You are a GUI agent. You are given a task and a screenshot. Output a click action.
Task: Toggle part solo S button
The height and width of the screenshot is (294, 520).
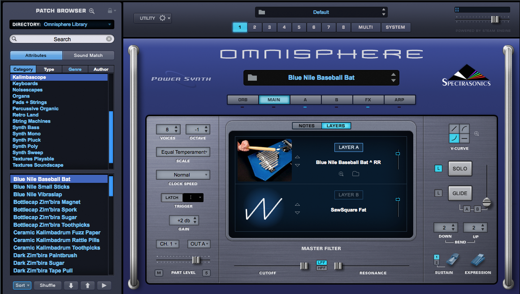(206, 273)
